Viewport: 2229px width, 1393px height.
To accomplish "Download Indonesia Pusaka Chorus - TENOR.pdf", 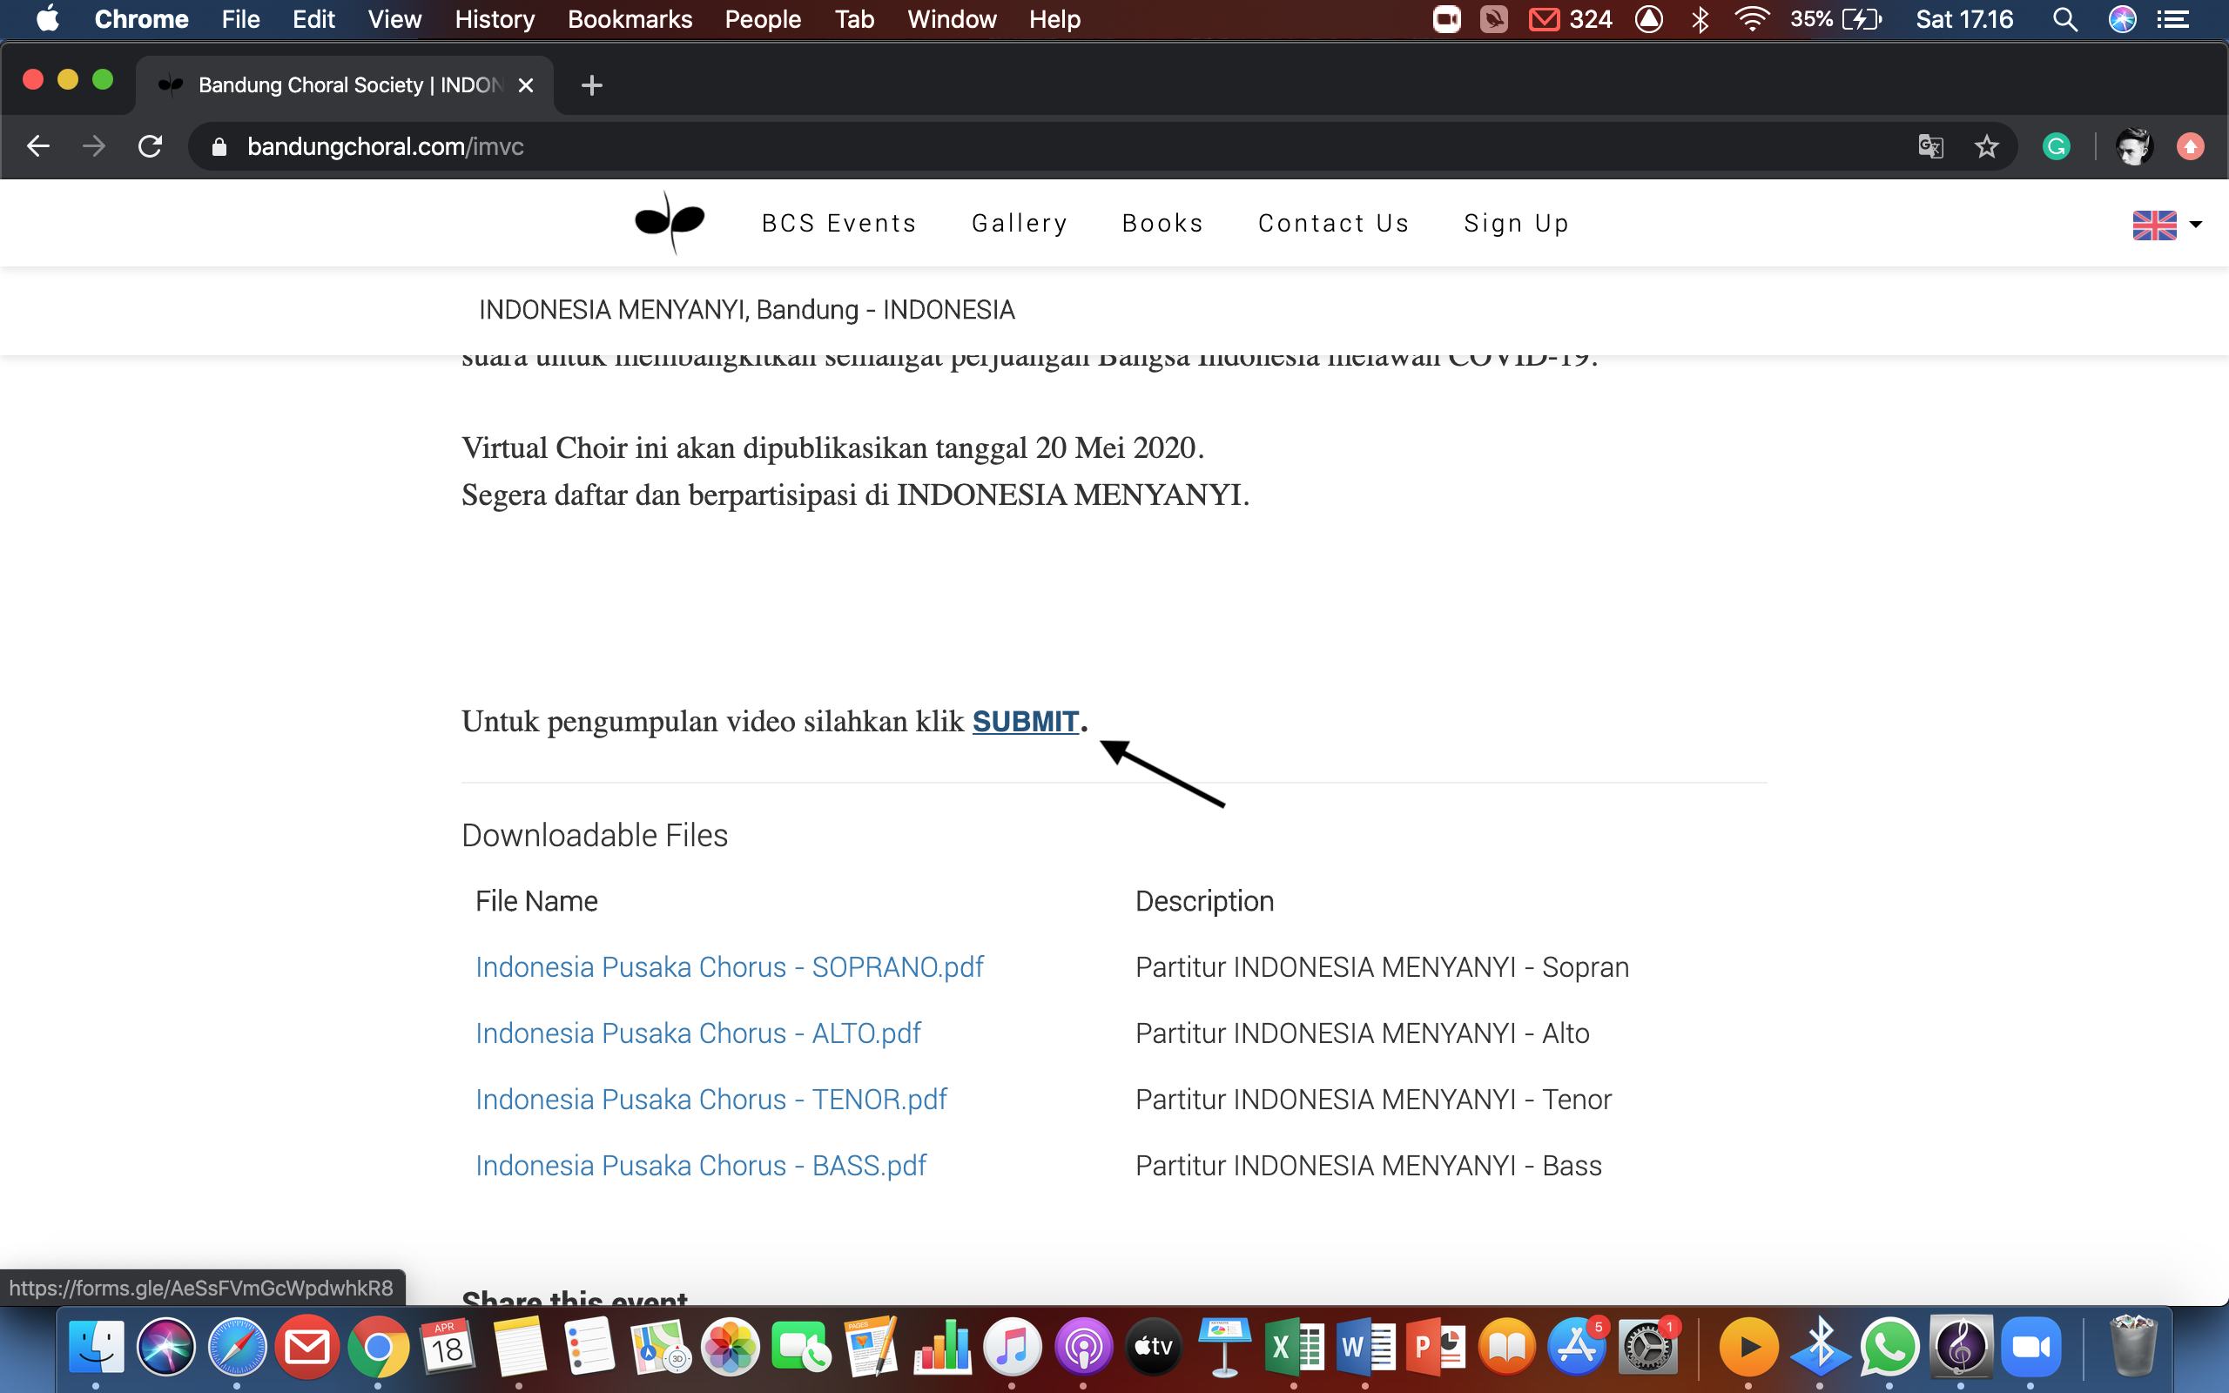I will [x=711, y=1099].
